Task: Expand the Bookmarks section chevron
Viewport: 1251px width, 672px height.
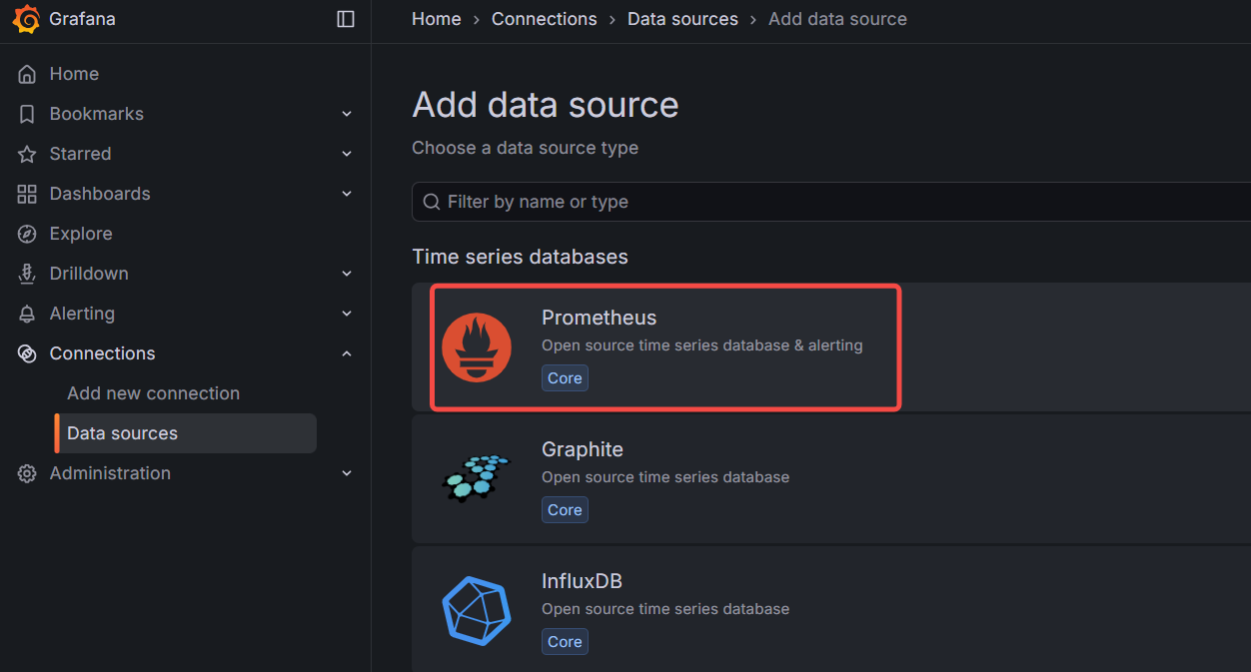Action: (347, 114)
